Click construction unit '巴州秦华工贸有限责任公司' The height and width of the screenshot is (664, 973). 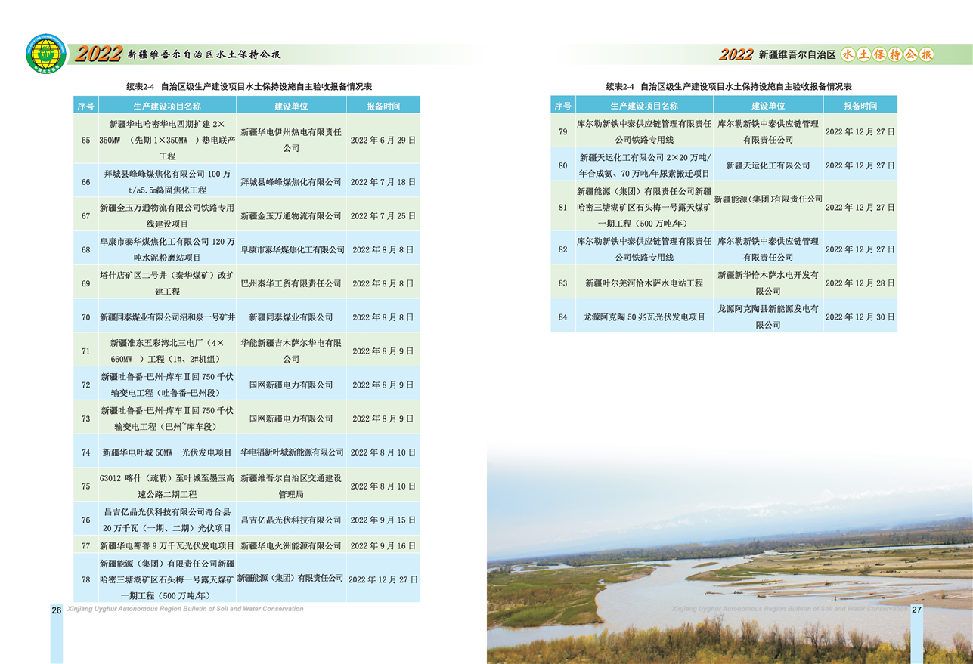291,283
